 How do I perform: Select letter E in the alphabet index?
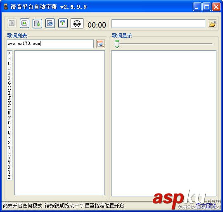pyautogui.click(x=9, y=73)
